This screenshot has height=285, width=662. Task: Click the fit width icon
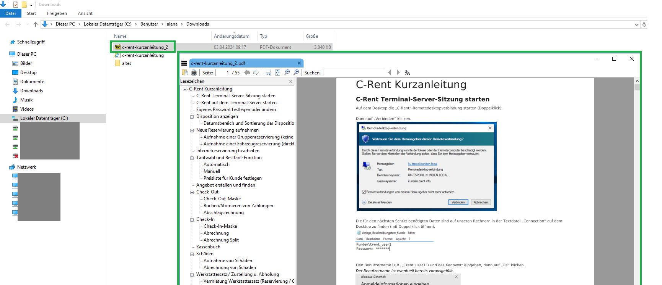coord(268,72)
